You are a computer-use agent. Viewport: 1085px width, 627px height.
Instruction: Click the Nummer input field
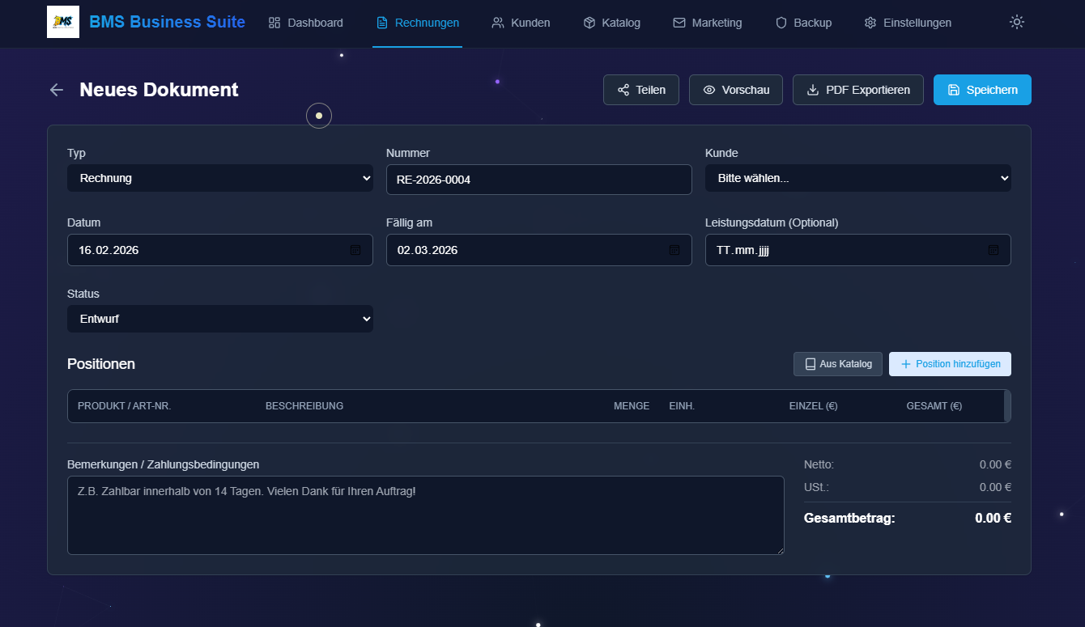tap(538, 180)
